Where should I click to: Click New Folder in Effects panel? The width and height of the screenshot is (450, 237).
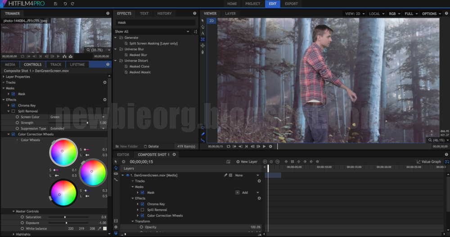point(126,146)
